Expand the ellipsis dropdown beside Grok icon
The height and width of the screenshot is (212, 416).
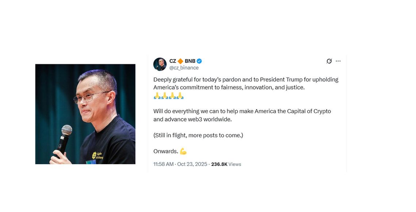tap(338, 61)
